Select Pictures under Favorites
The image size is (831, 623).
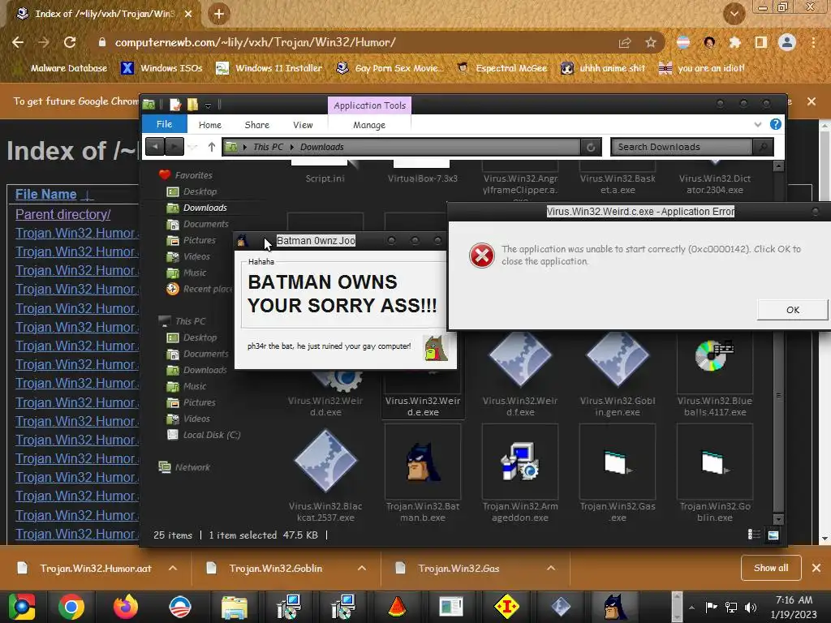pos(200,240)
